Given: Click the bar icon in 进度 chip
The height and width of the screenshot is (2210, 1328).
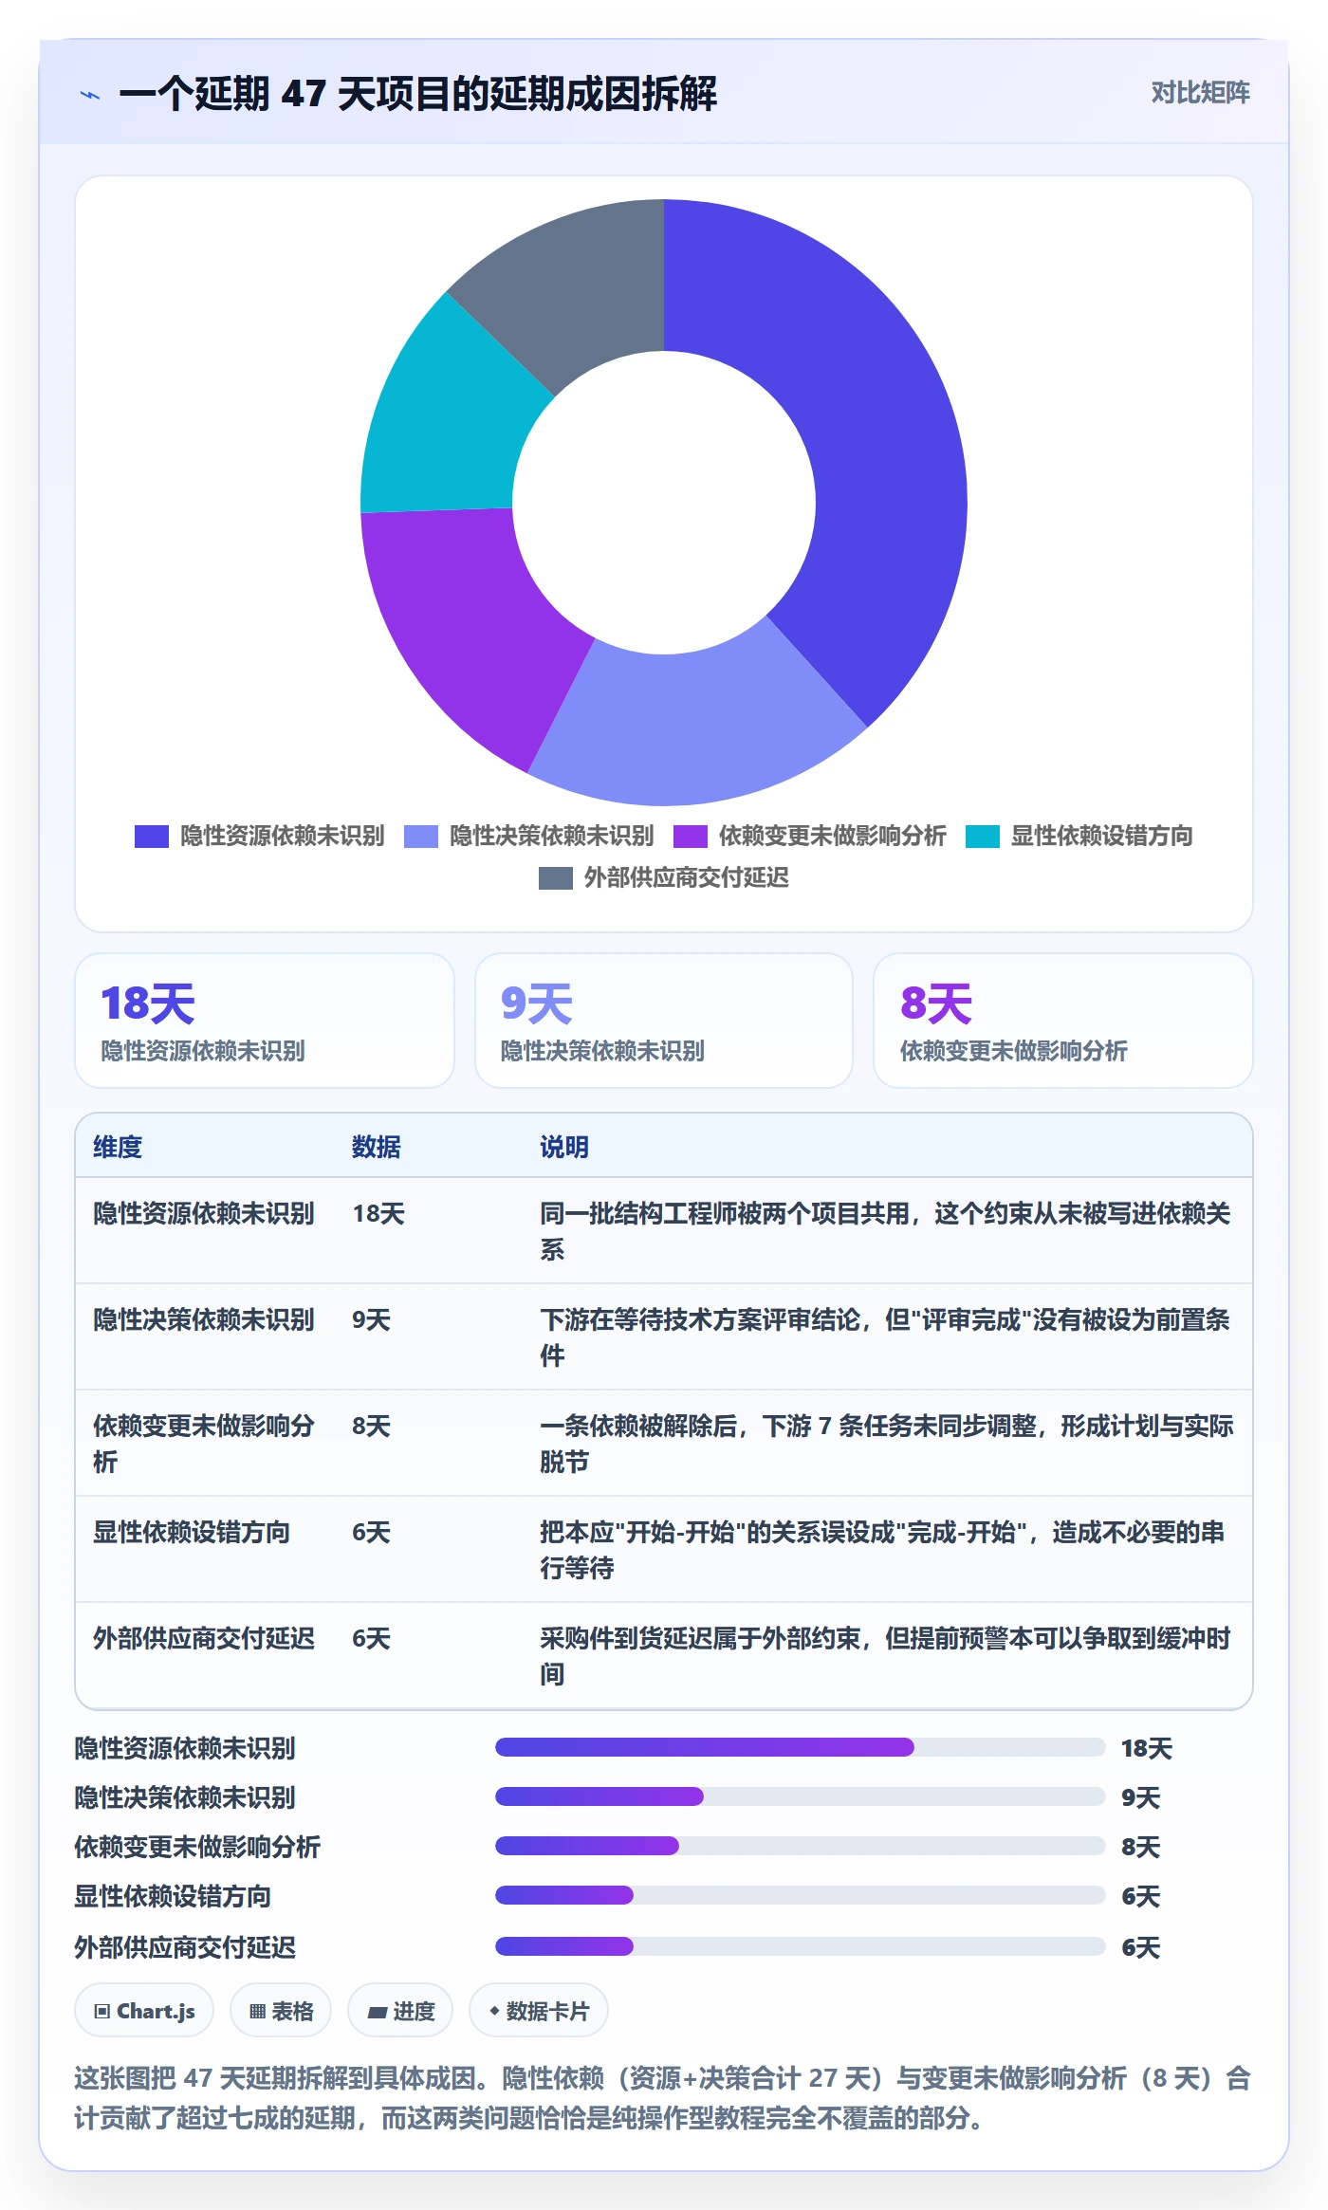Looking at the screenshot, I should pyautogui.click(x=377, y=2012).
